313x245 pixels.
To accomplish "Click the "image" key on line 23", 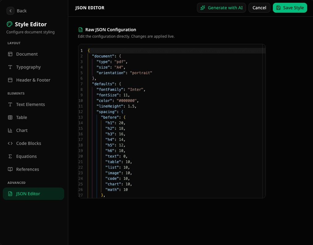I will point(113,173).
